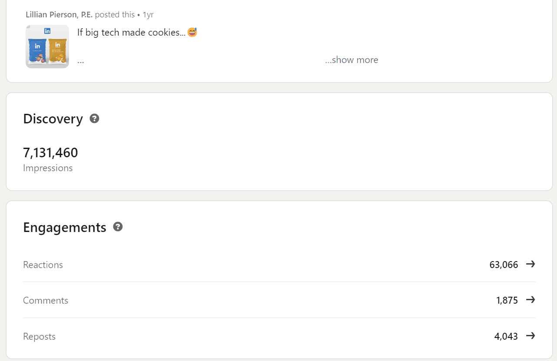Open the Comments engagement row
This screenshot has height=361, width=557.
[279, 300]
